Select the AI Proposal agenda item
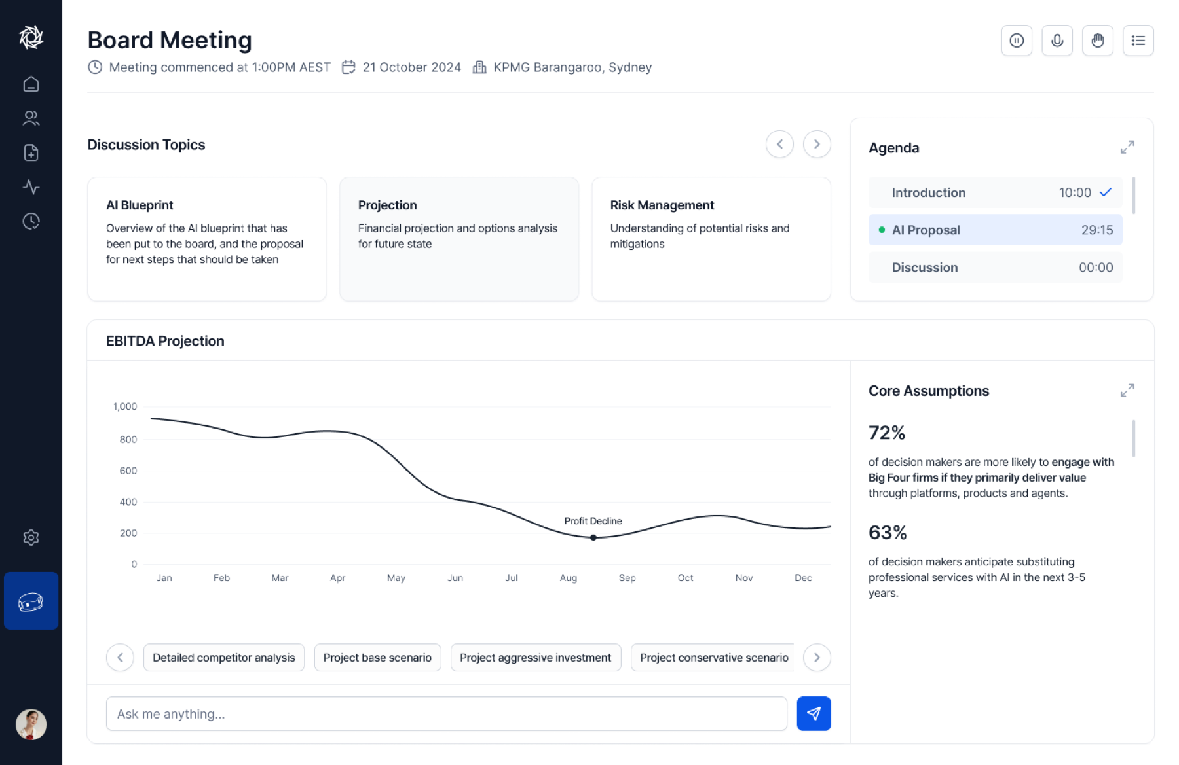The width and height of the screenshot is (1179, 765). coord(995,230)
